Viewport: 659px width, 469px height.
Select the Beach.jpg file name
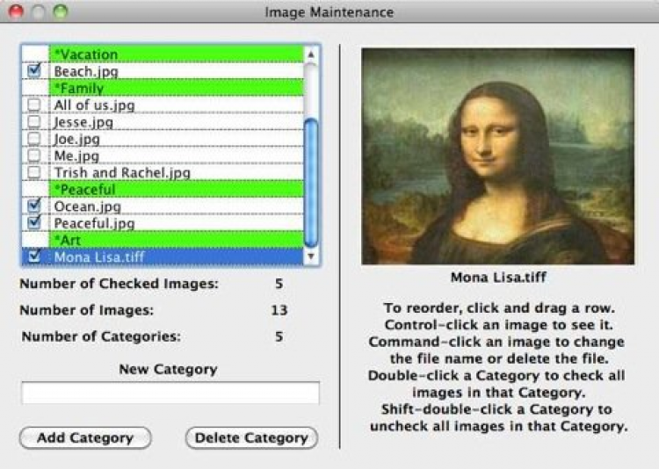tap(86, 71)
